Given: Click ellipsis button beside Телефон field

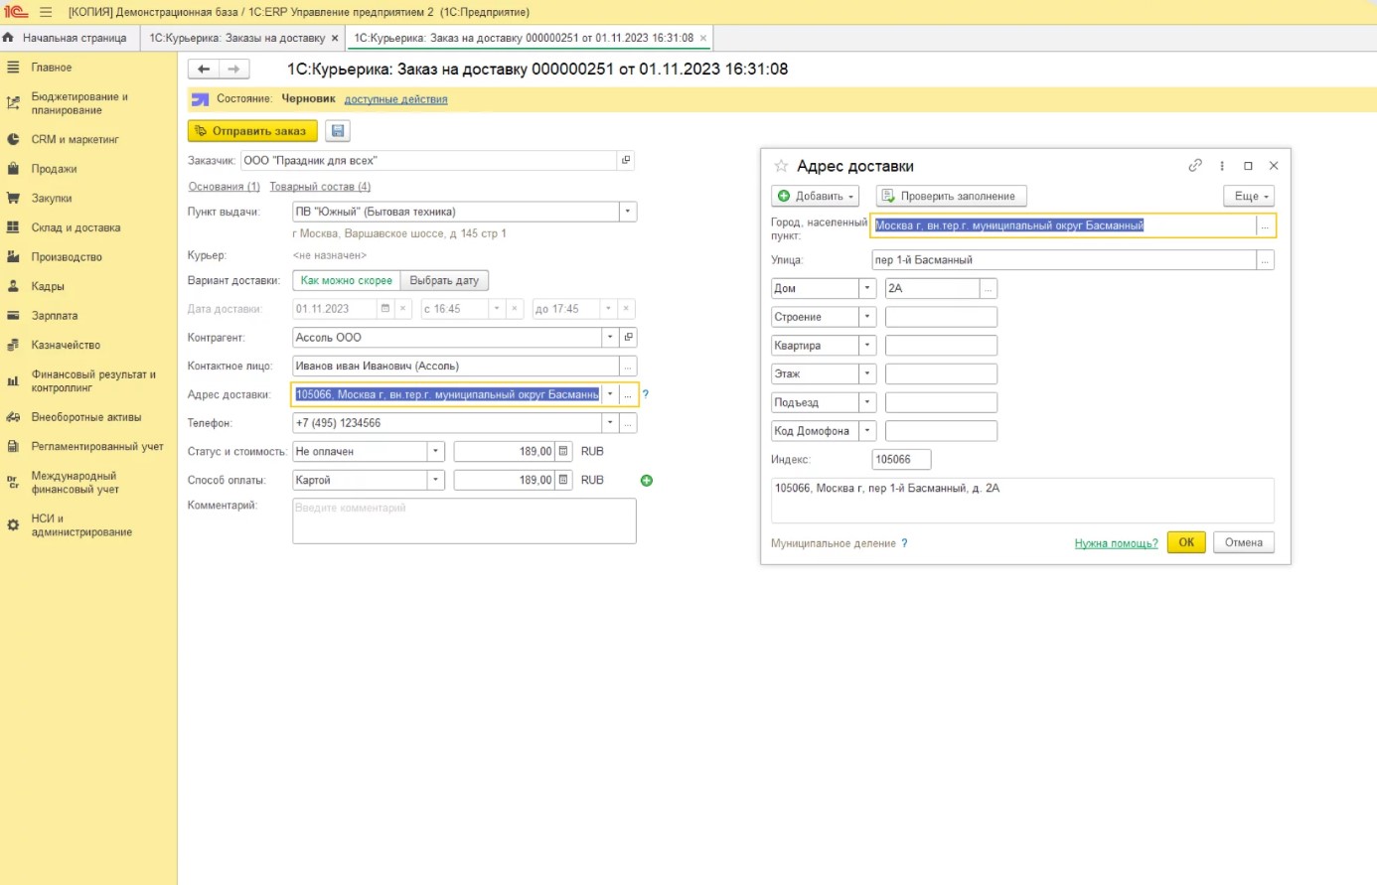Looking at the screenshot, I should pyautogui.click(x=628, y=423).
